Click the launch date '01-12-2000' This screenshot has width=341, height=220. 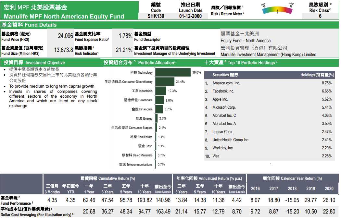tap(191, 16)
